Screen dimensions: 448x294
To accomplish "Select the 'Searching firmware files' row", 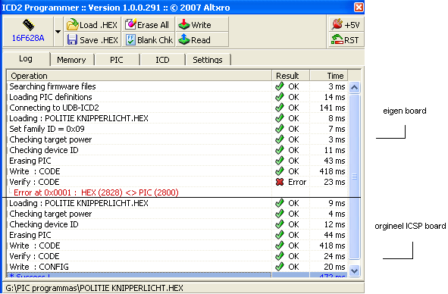I will tap(177, 86).
